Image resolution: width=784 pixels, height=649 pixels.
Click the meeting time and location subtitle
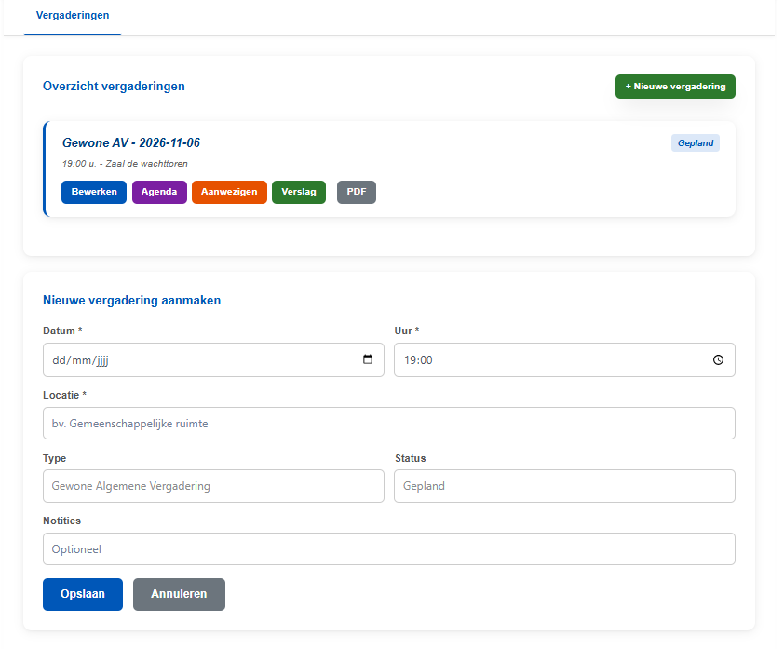tap(125, 164)
